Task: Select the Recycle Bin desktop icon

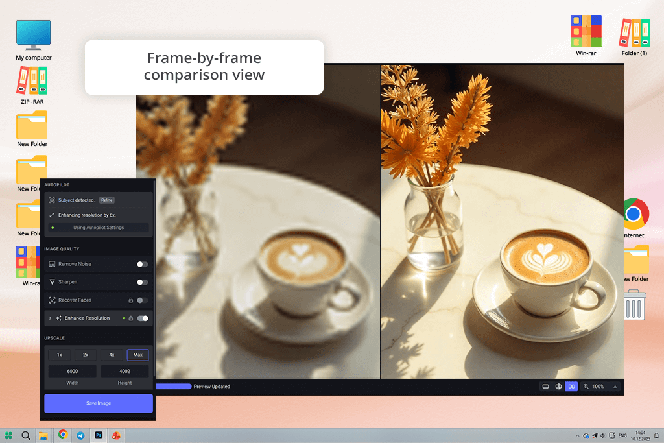Action: 635,304
